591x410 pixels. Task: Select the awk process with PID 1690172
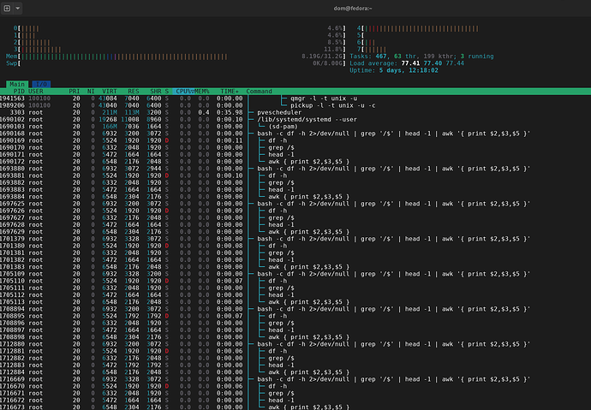295,162
